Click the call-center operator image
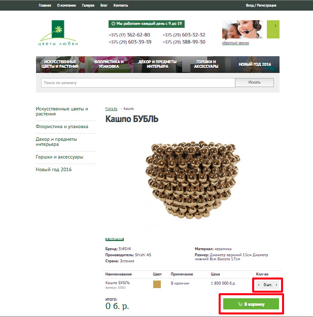The image size is (313, 317). (x=242, y=29)
